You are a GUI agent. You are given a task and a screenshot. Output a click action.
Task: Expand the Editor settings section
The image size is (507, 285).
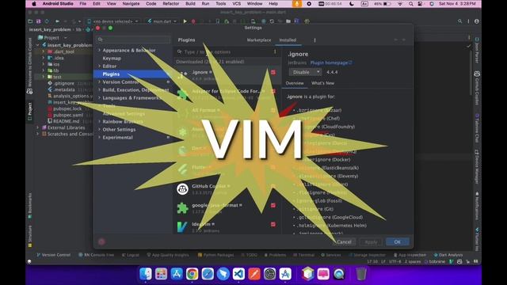[99, 66]
